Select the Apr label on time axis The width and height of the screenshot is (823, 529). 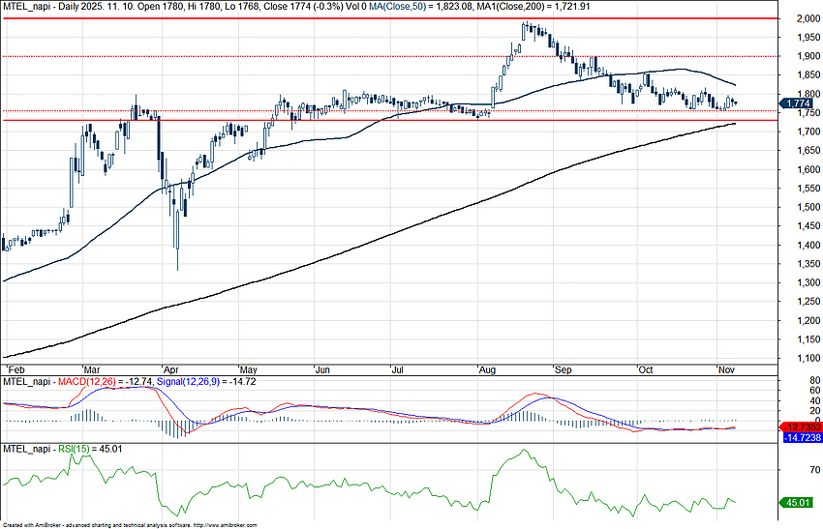[171, 369]
